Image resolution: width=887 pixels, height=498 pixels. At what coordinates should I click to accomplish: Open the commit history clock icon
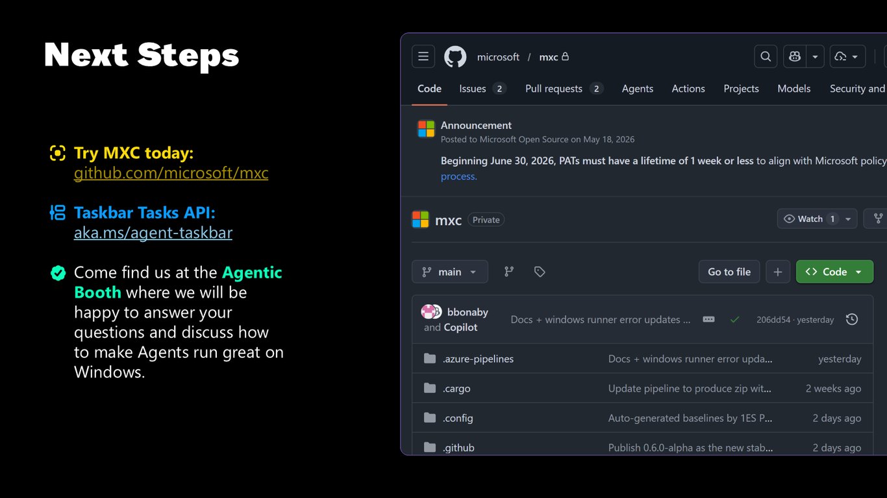coord(852,319)
